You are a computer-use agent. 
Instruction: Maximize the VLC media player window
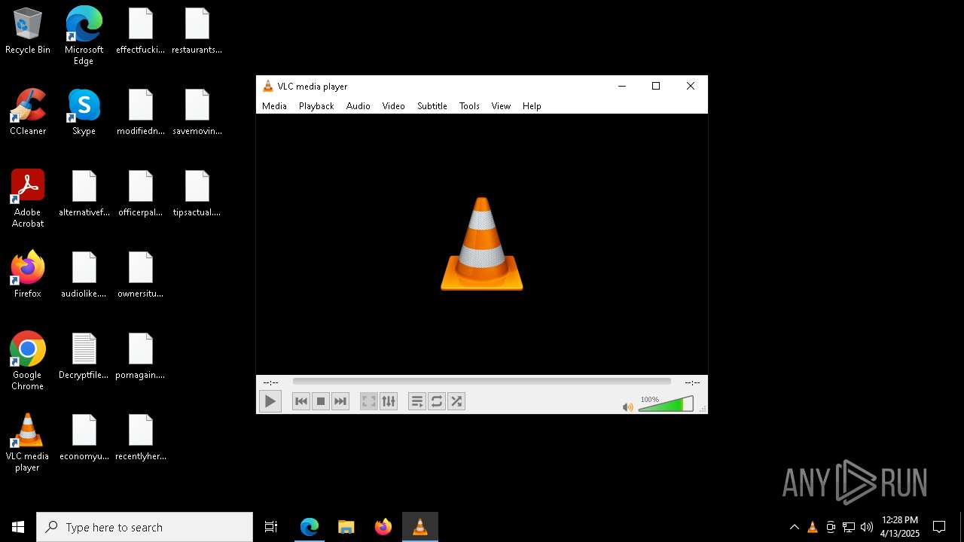click(656, 86)
